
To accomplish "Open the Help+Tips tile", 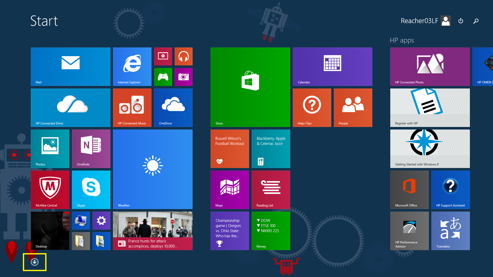I will point(312,108).
